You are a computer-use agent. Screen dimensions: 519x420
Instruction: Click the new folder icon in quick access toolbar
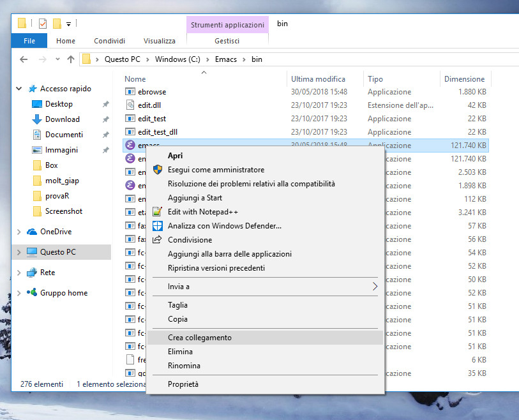pyautogui.click(x=57, y=24)
